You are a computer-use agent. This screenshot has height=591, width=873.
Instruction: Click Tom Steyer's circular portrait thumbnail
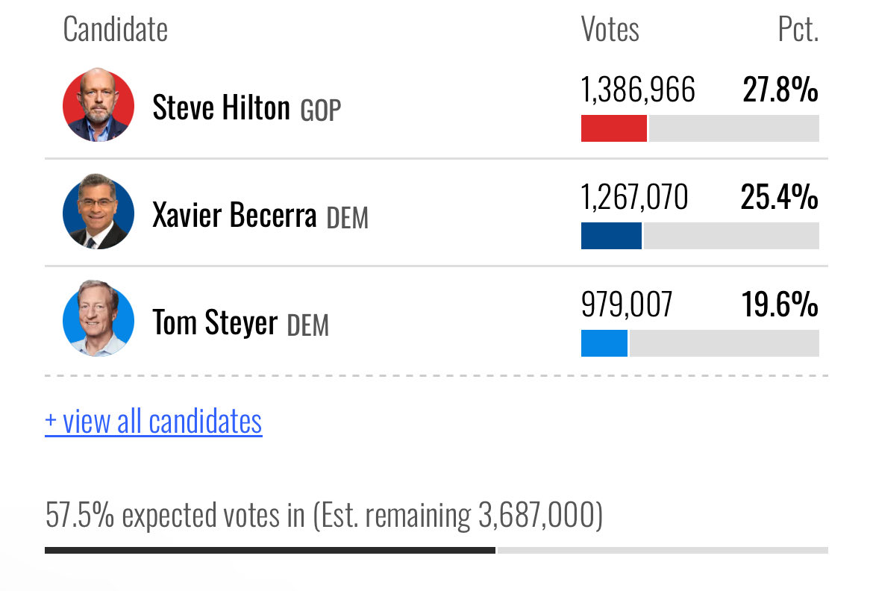pos(98,319)
